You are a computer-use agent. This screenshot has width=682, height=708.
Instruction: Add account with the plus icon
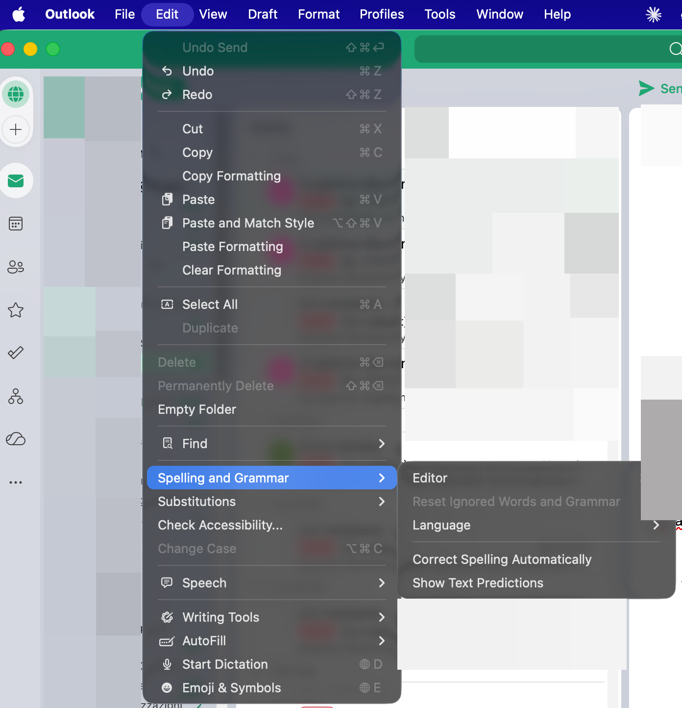(16, 129)
